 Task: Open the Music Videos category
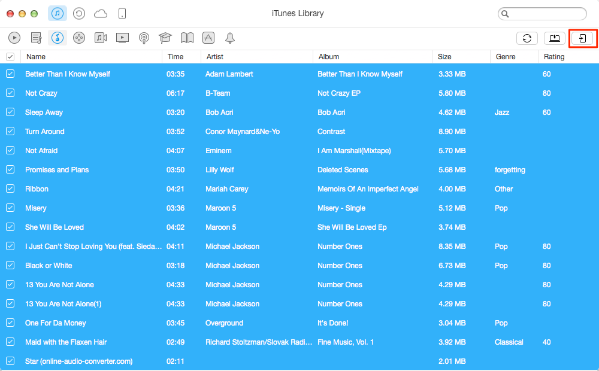pos(101,38)
